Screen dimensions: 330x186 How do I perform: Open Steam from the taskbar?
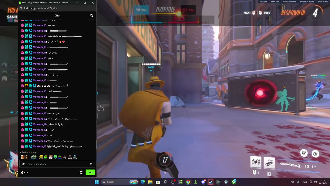(x=211, y=182)
